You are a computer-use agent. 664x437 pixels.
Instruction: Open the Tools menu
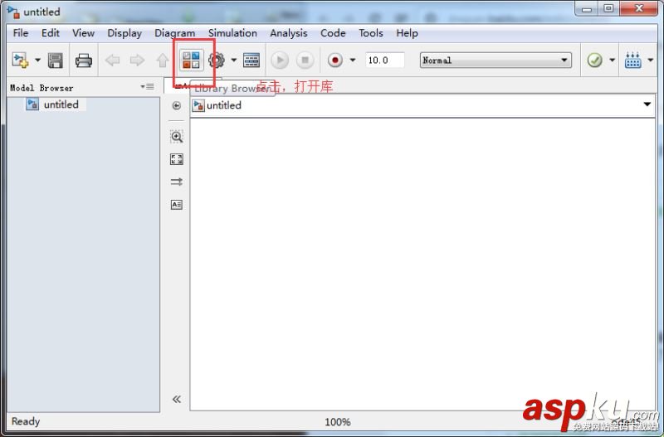pyautogui.click(x=371, y=33)
